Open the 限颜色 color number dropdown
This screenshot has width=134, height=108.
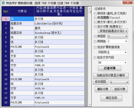pyautogui.click(x=118, y=41)
